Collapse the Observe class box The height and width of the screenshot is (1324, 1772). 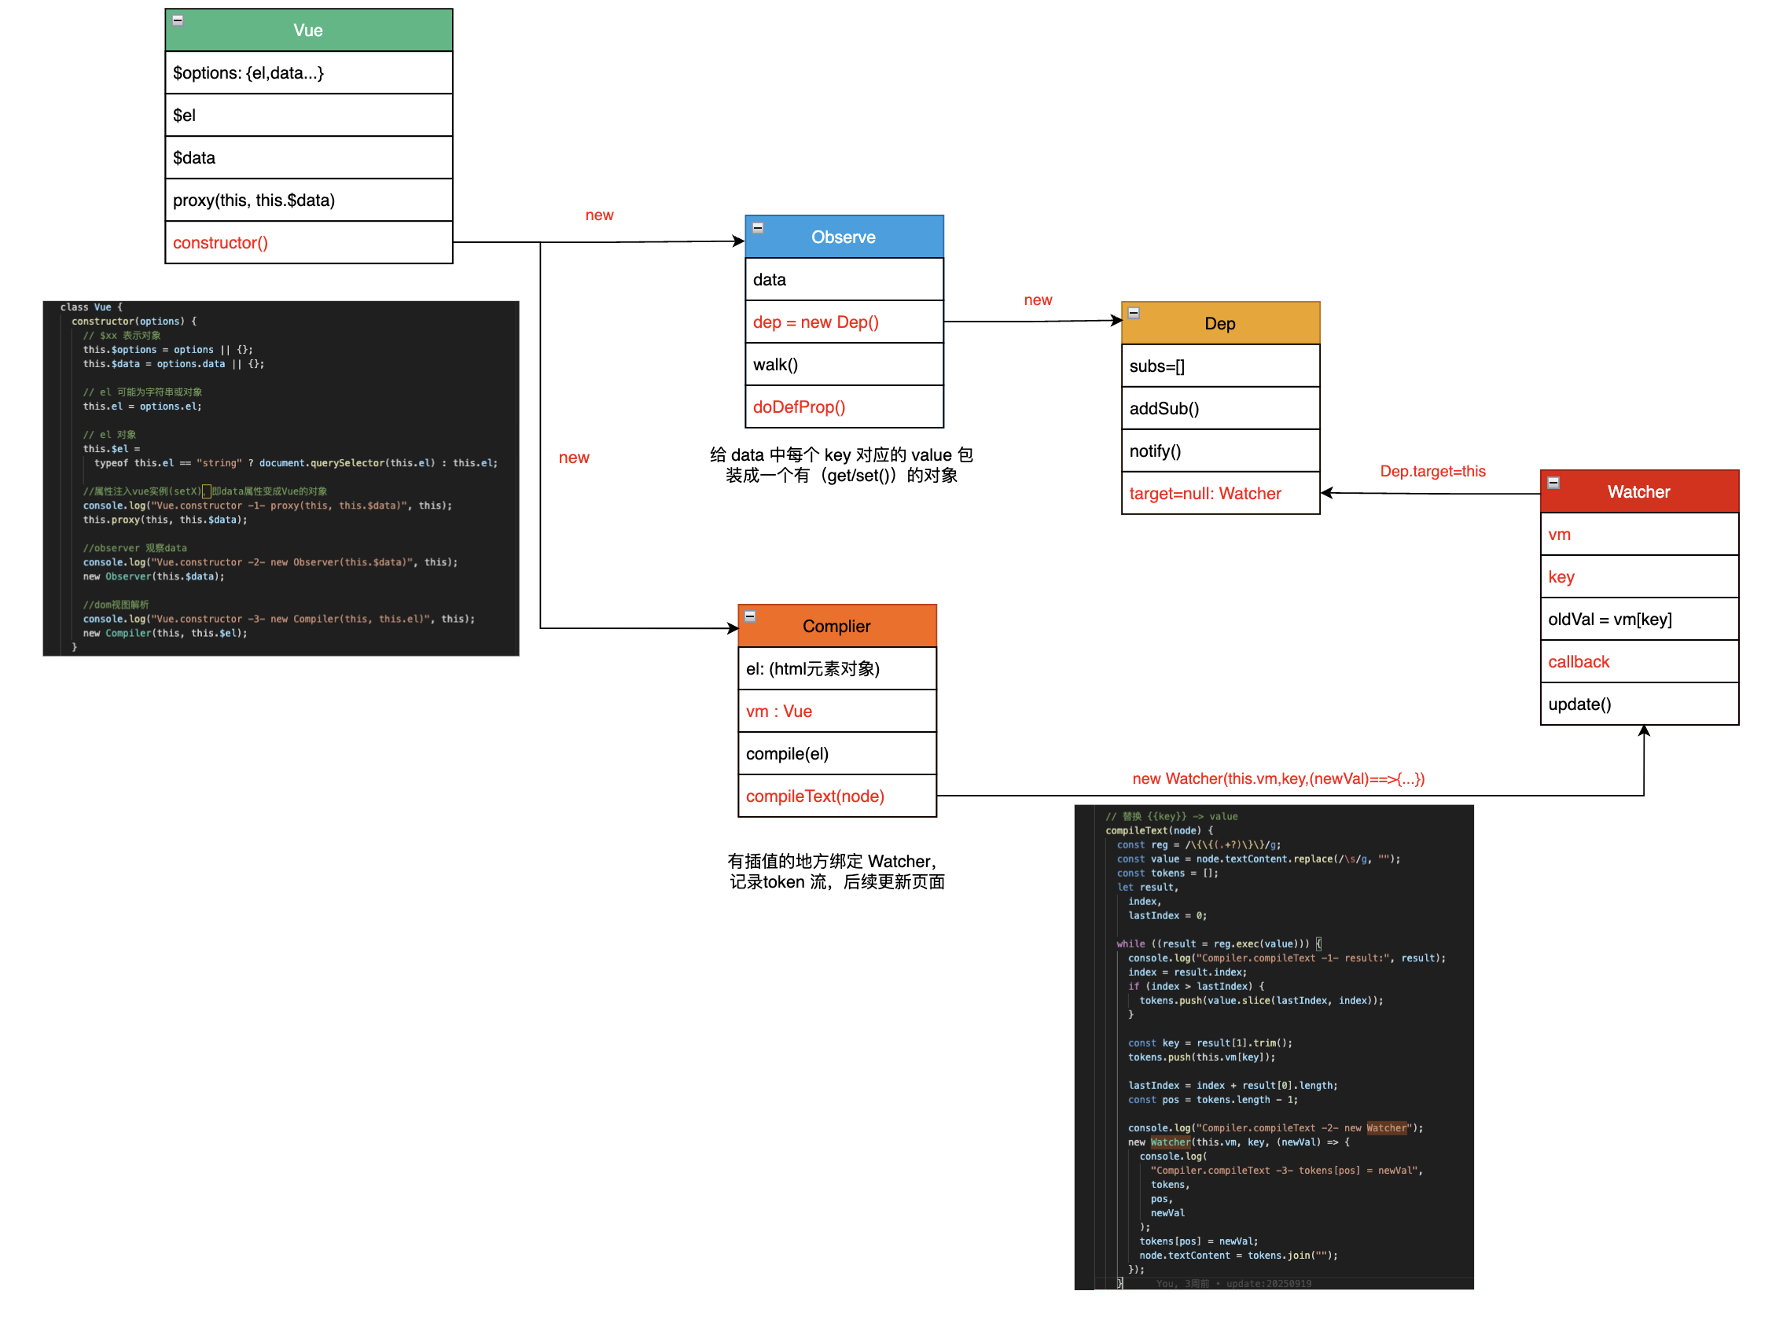pos(758,228)
